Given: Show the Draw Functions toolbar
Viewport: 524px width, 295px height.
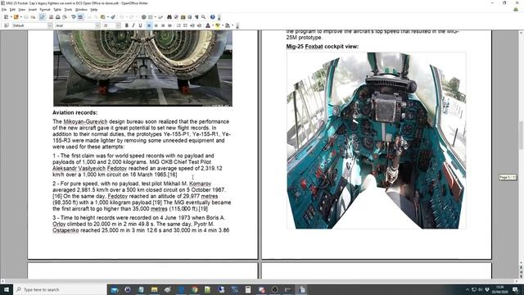Looking at the screenshot, I should pyautogui.click(x=160, y=16).
